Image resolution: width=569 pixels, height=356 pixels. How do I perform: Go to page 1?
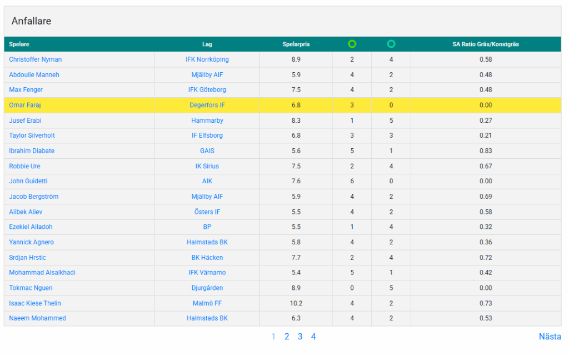coord(273,337)
